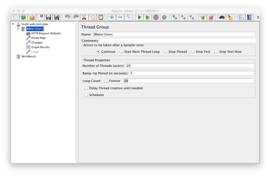Screen dimensions: 270x176
Task: Paste using the clipboard icon
Action: (101, 18)
